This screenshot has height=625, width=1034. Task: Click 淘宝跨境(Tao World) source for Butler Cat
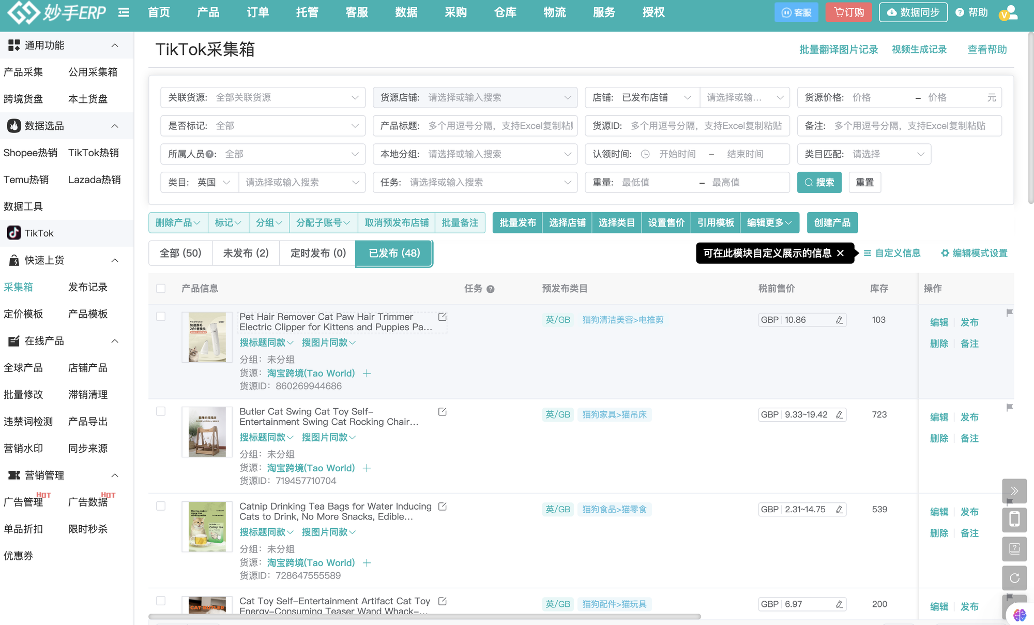click(311, 468)
